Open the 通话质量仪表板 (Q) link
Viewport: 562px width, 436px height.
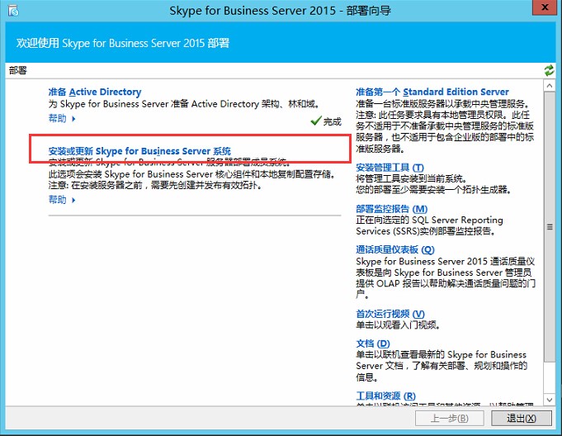tap(395, 249)
